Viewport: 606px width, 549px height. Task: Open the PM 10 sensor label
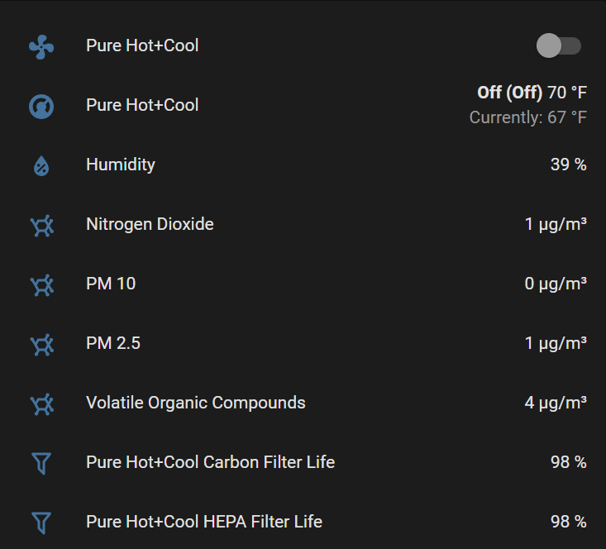pyautogui.click(x=111, y=284)
